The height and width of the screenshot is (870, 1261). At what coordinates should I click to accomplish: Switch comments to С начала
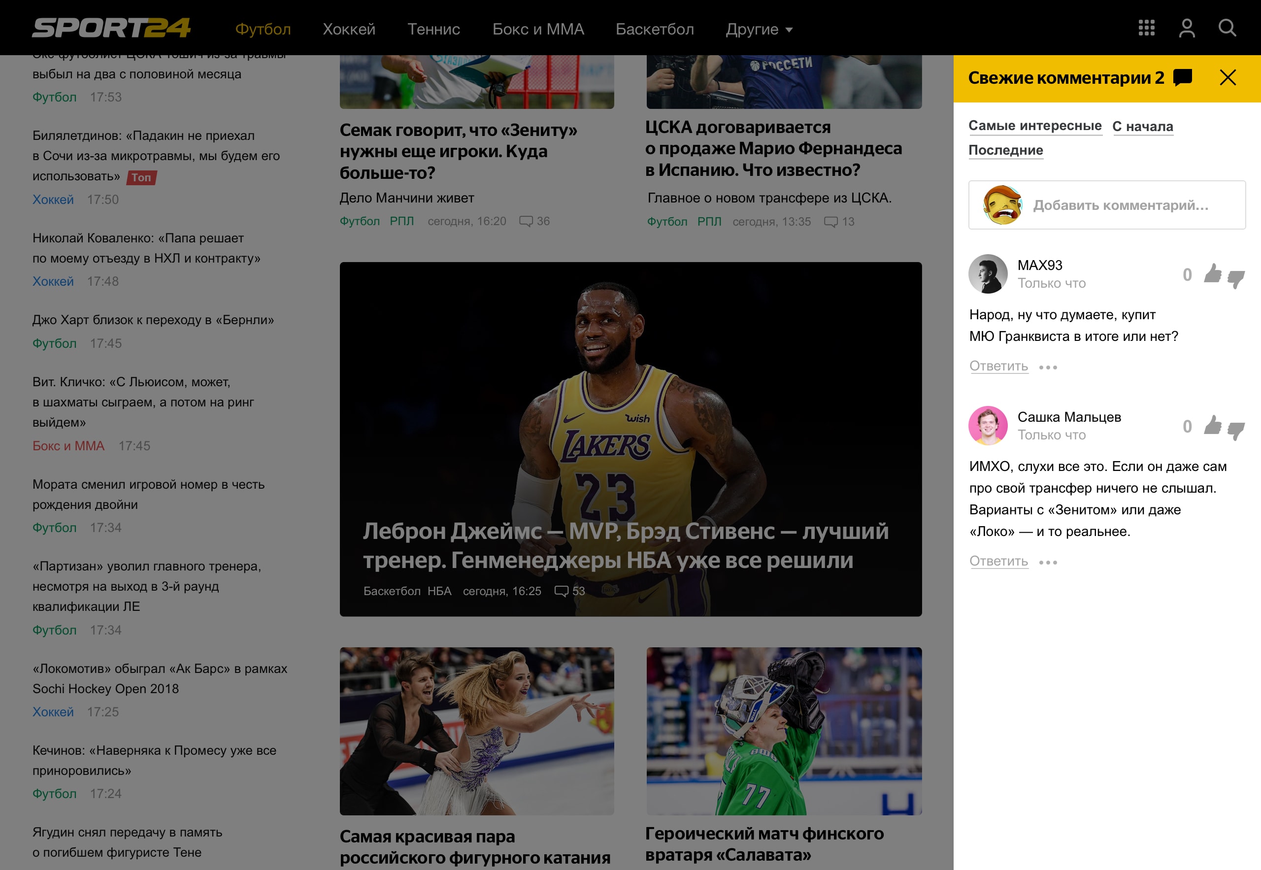point(1142,127)
